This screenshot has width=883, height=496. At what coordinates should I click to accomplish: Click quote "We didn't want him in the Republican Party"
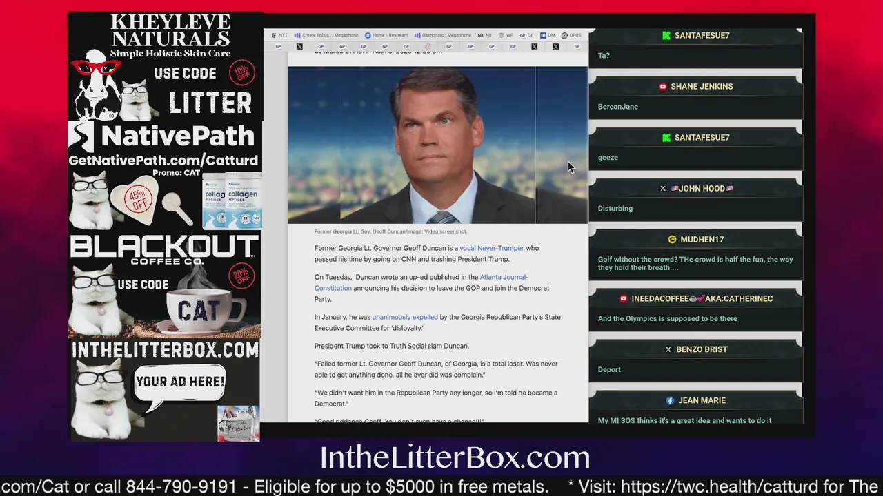click(436, 398)
